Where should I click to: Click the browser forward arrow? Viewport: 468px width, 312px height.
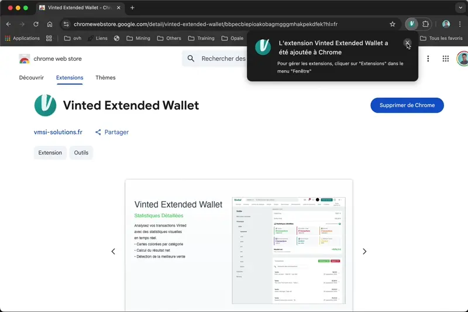(x=22, y=24)
